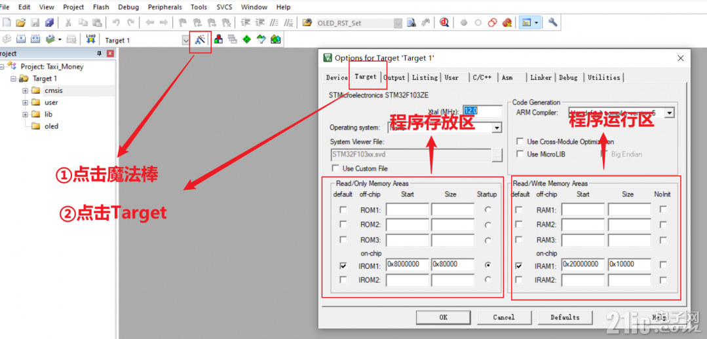The image size is (707, 339).
Task: Click the Rebuild all target files icon
Action: click(x=35, y=40)
